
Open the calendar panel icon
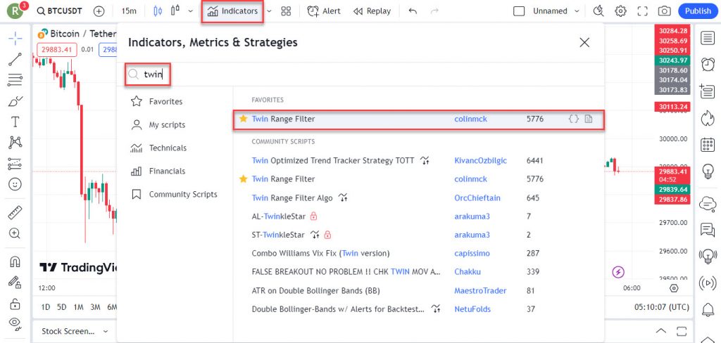click(x=708, y=145)
